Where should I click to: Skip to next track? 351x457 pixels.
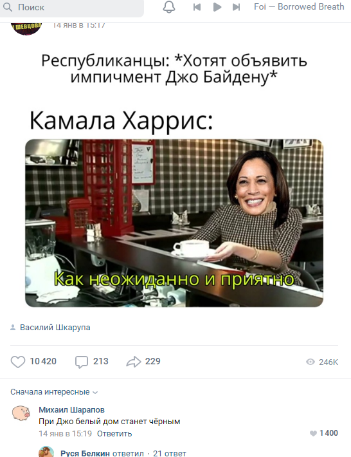coord(237,7)
